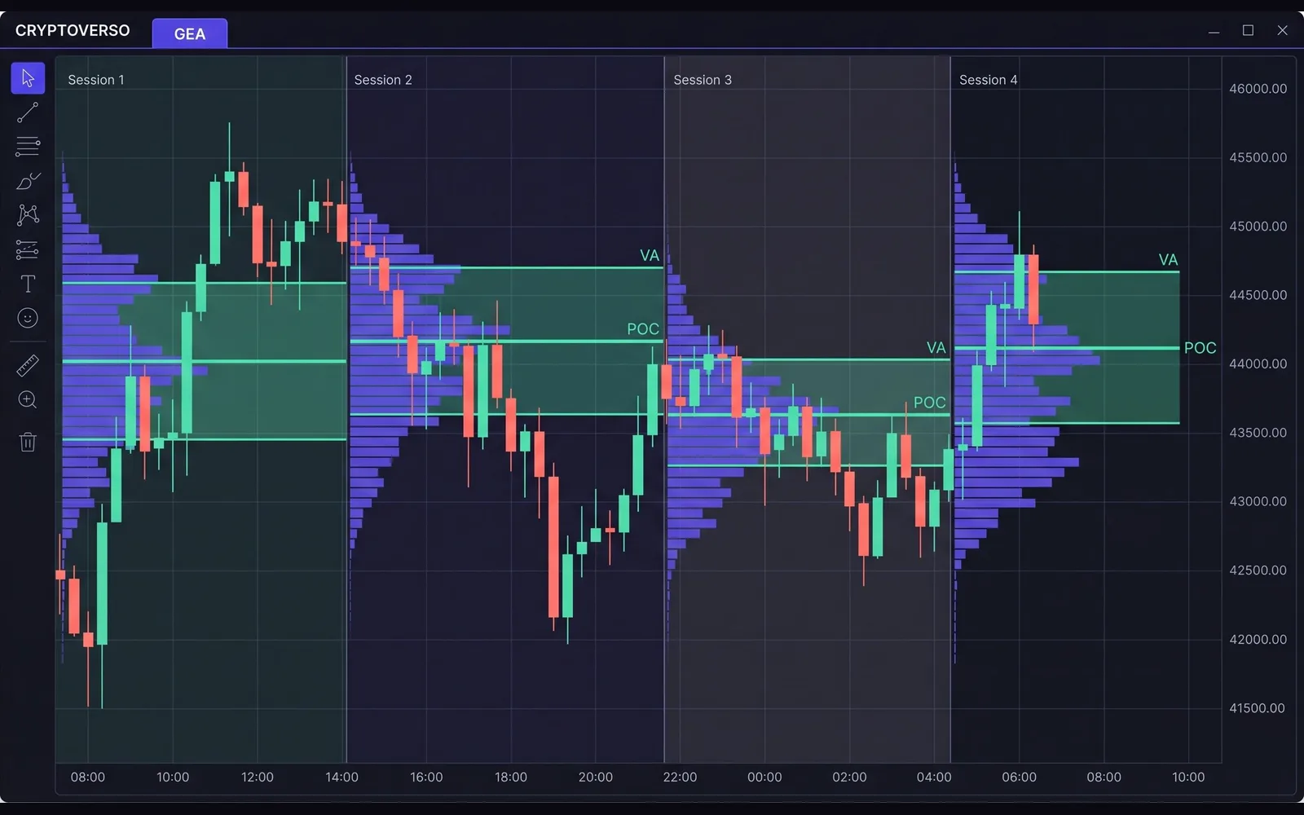This screenshot has height=815, width=1304.
Task: Click the 42000.00 price axis label
Action: pos(1258,639)
